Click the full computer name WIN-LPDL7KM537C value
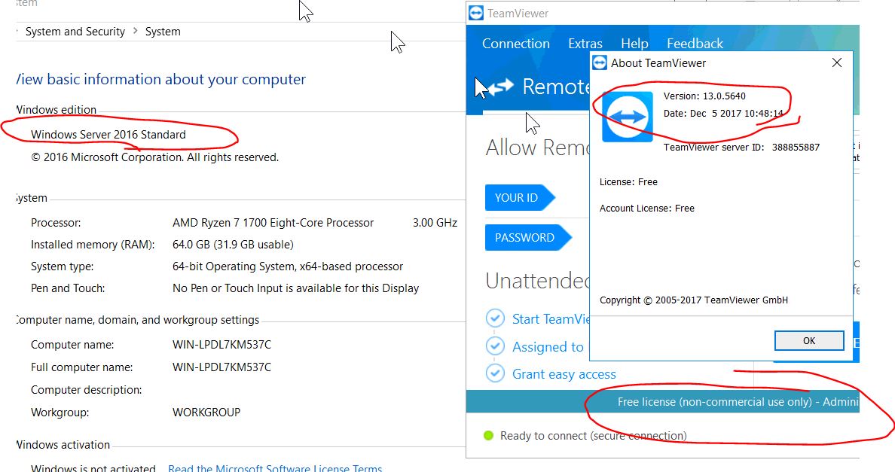 221,367
